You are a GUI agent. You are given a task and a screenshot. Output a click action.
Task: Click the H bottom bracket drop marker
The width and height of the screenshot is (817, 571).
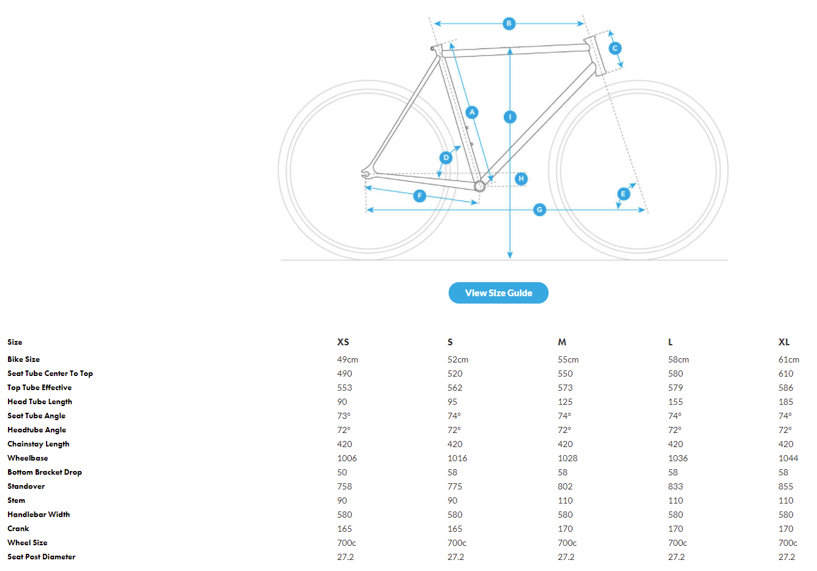coord(521,178)
